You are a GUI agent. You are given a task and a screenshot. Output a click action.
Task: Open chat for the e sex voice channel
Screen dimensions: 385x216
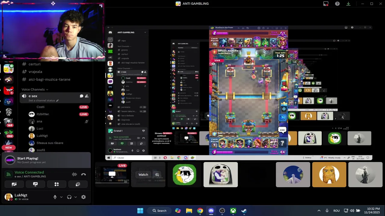(81, 96)
